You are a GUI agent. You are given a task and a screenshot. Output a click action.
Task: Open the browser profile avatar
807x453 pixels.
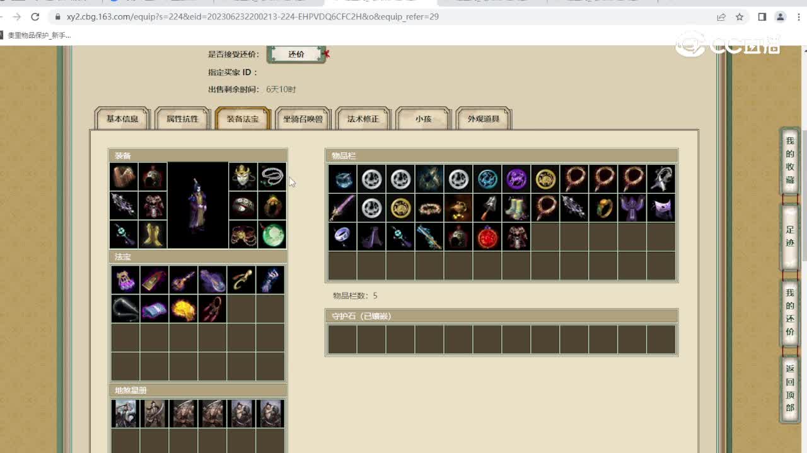781,17
